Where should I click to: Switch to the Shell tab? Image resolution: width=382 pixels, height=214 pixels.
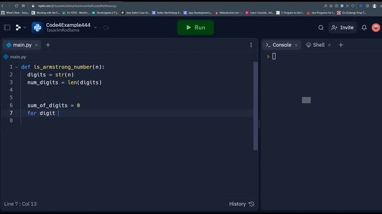point(319,45)
